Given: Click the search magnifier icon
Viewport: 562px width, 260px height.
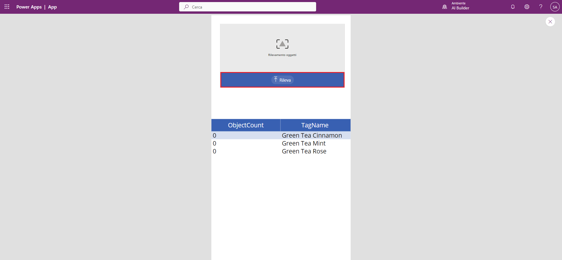Looking at the screenshot, I should pos(186,7).
